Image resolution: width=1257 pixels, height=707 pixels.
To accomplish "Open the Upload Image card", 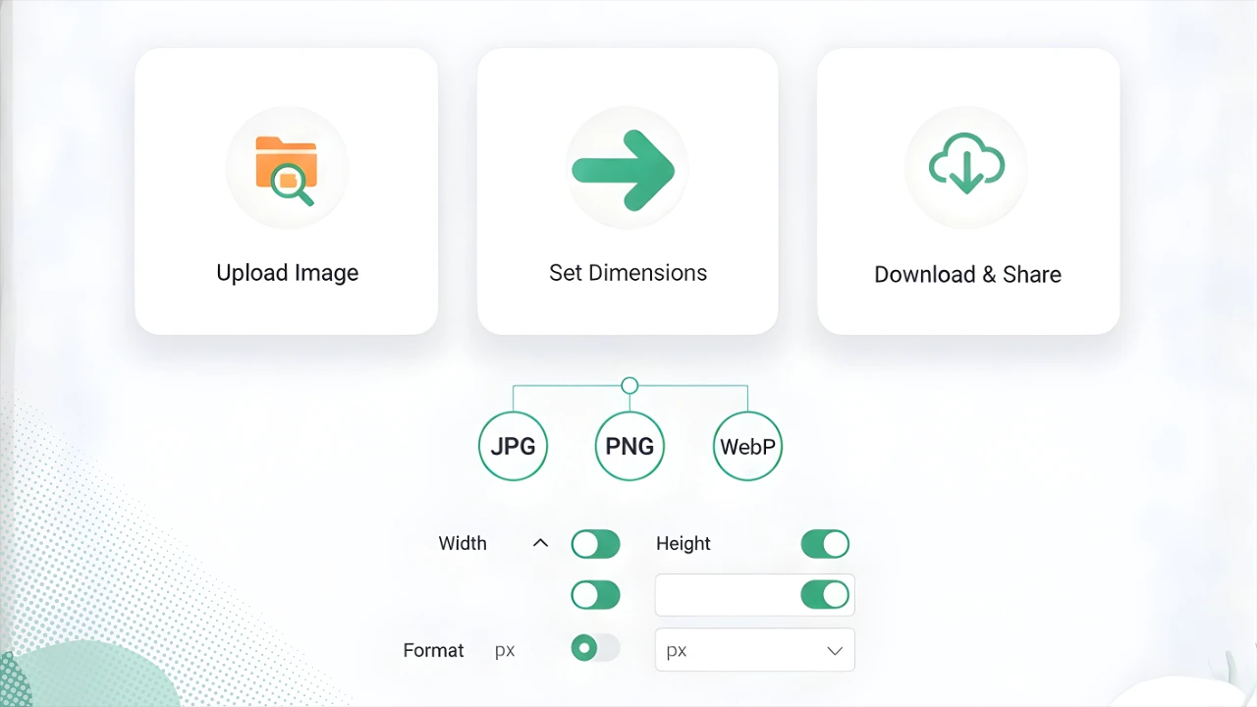I will (x=287, y=191).
